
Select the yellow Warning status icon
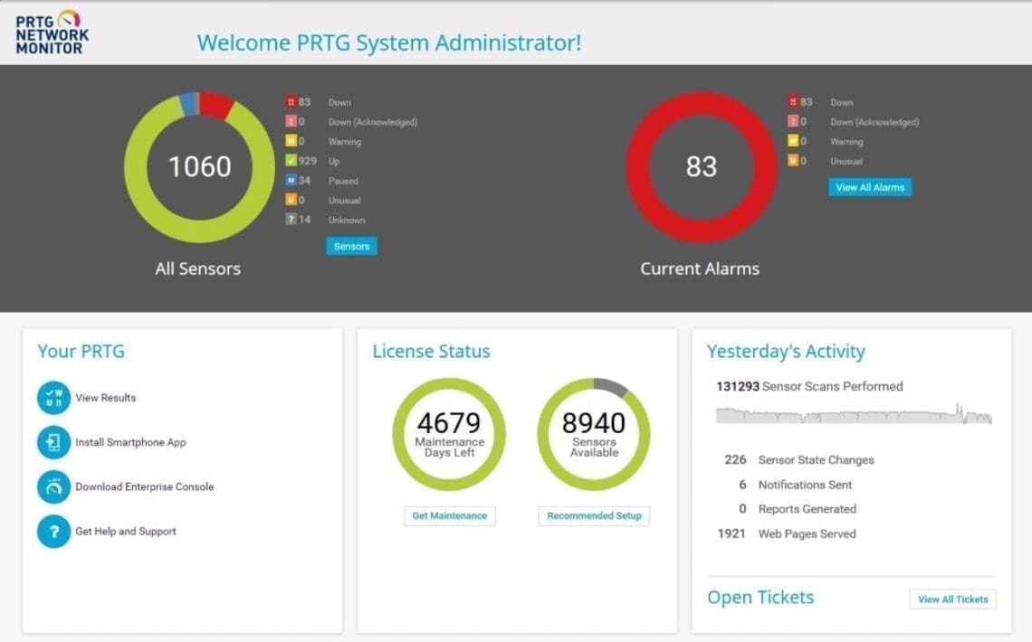point(291,140)
